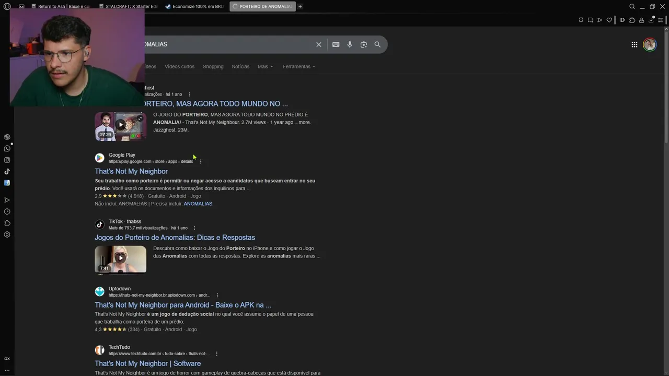This screenshot has width=669, height=376.
Task: Open Google on-screen keyboard input
Action: tap(336, 44)
